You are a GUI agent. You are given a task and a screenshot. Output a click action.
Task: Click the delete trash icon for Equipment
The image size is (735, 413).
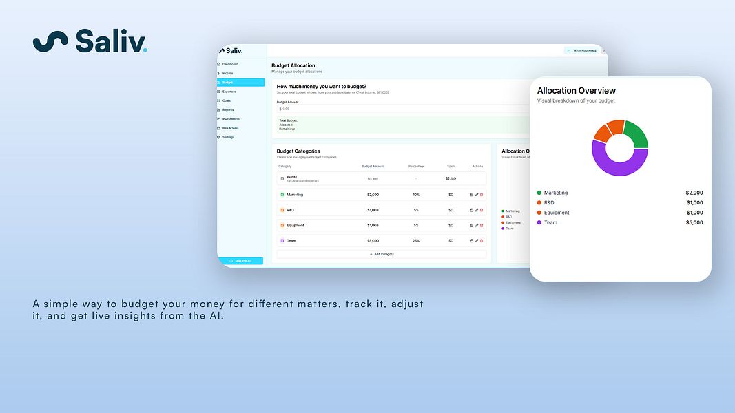[482, 226]
